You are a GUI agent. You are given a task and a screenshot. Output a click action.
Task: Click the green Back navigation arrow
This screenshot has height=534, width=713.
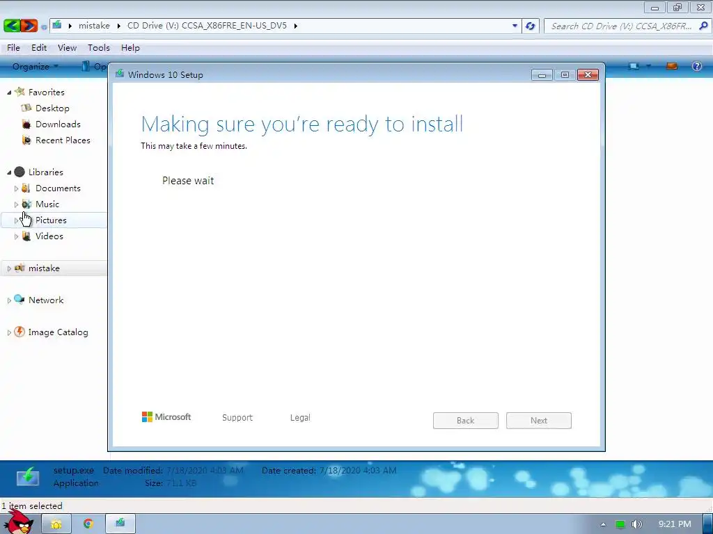click(x=12, y=26)
